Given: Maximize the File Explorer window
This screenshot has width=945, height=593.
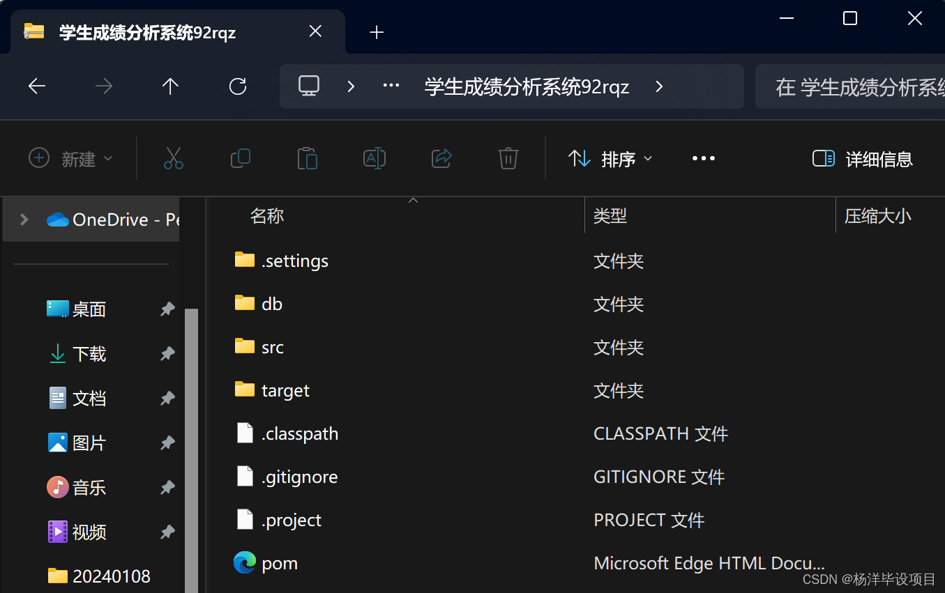Looking at the screenshot, I should 850,18.
